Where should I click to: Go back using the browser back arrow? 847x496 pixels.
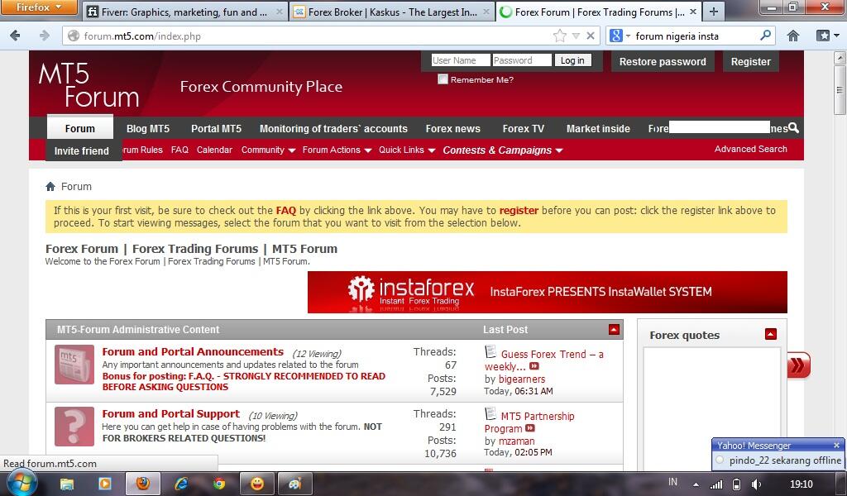(15, 36)
